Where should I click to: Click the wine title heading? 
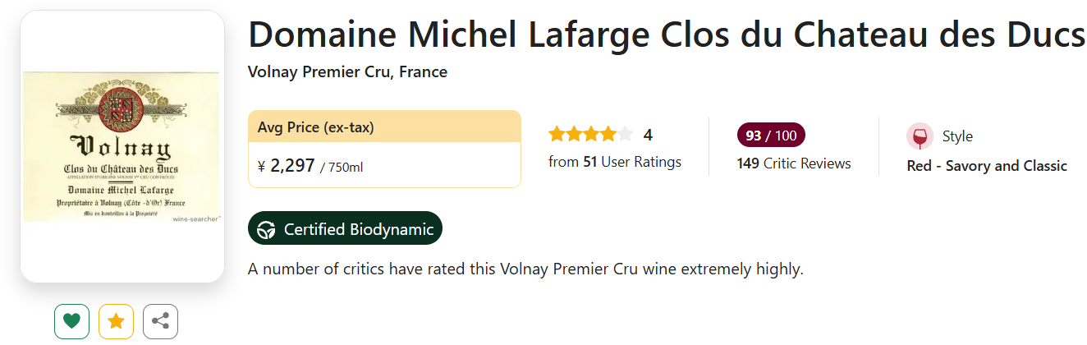click(666, 35)
